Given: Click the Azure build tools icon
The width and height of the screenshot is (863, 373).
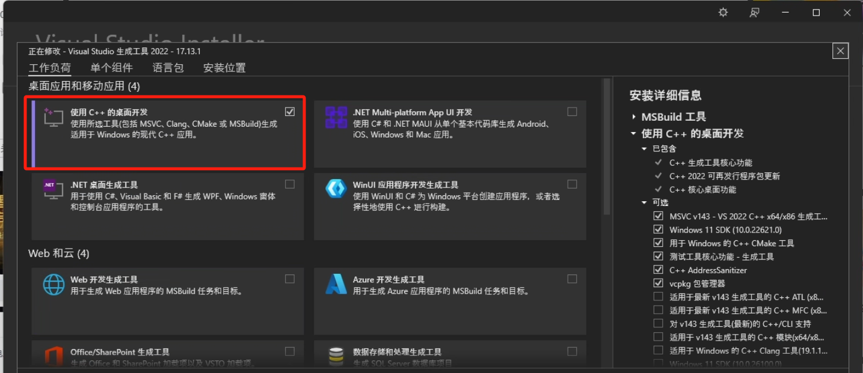Looking at the screenshot, I should [336, 284].
